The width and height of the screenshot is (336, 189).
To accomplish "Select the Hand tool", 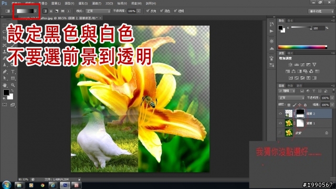I will tap(5, 85).
